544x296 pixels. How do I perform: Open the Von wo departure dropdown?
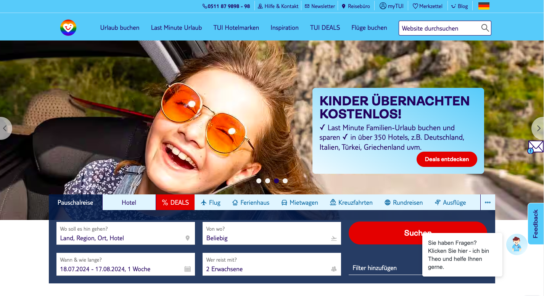pos(272,233)
